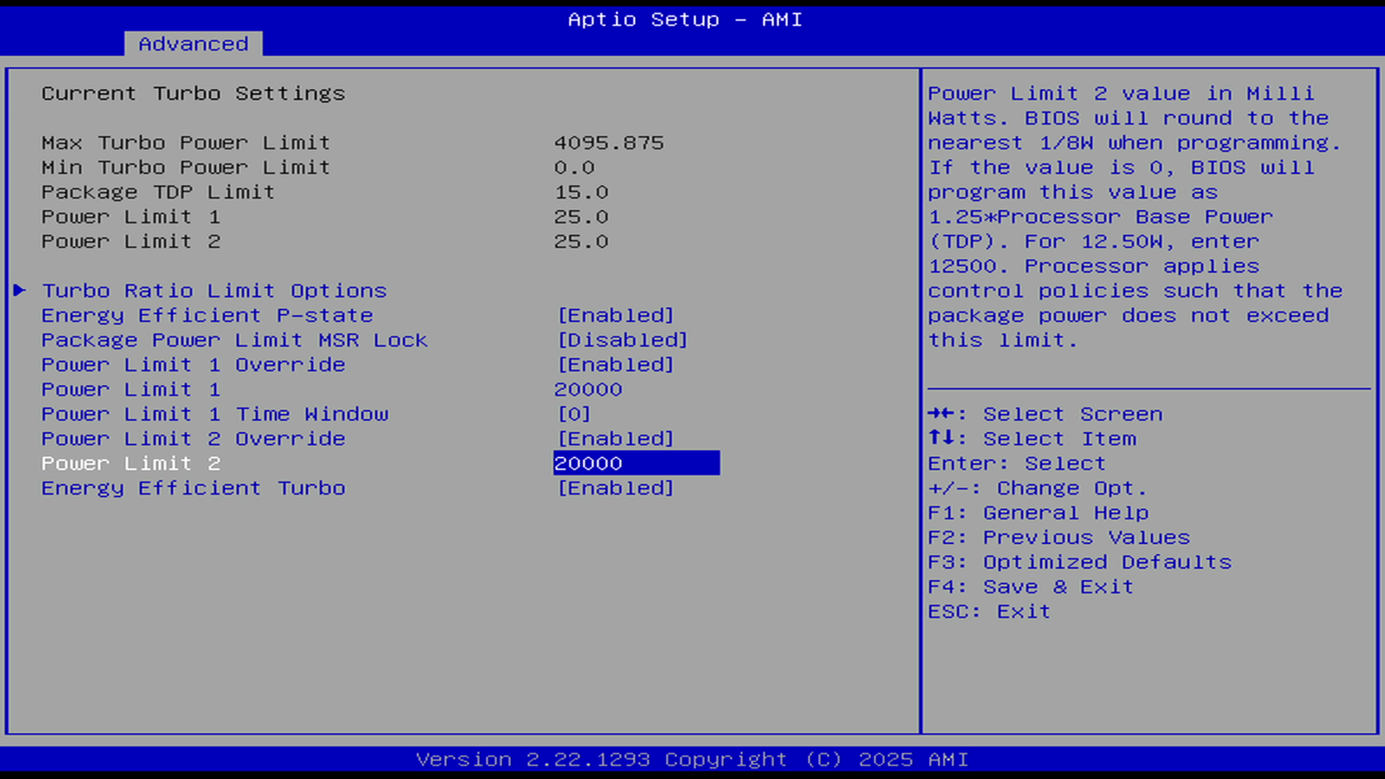1385x779 pixels.
Task: Select Energy Efficient Turbo label
Action: click(x=194, y=489)
